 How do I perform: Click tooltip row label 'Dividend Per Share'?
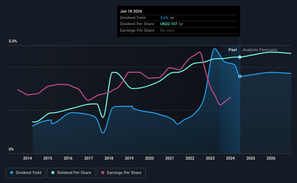point(137,24)
